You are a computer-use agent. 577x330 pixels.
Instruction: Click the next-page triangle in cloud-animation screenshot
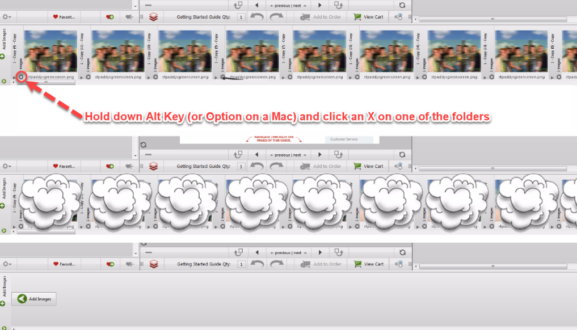pyautogui.click(x=320, y=155)
